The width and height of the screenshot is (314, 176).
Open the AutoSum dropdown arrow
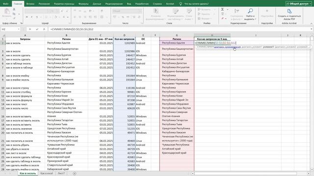227,9
